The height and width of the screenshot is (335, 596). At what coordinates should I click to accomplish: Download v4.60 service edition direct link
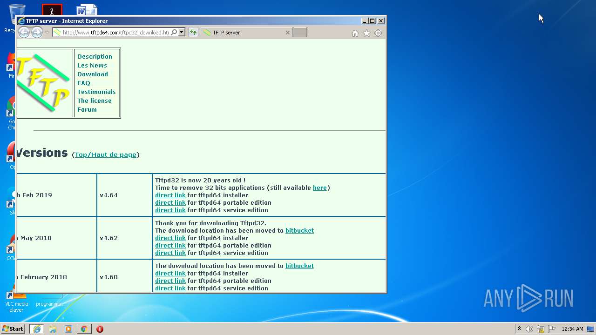coord(170,288)
